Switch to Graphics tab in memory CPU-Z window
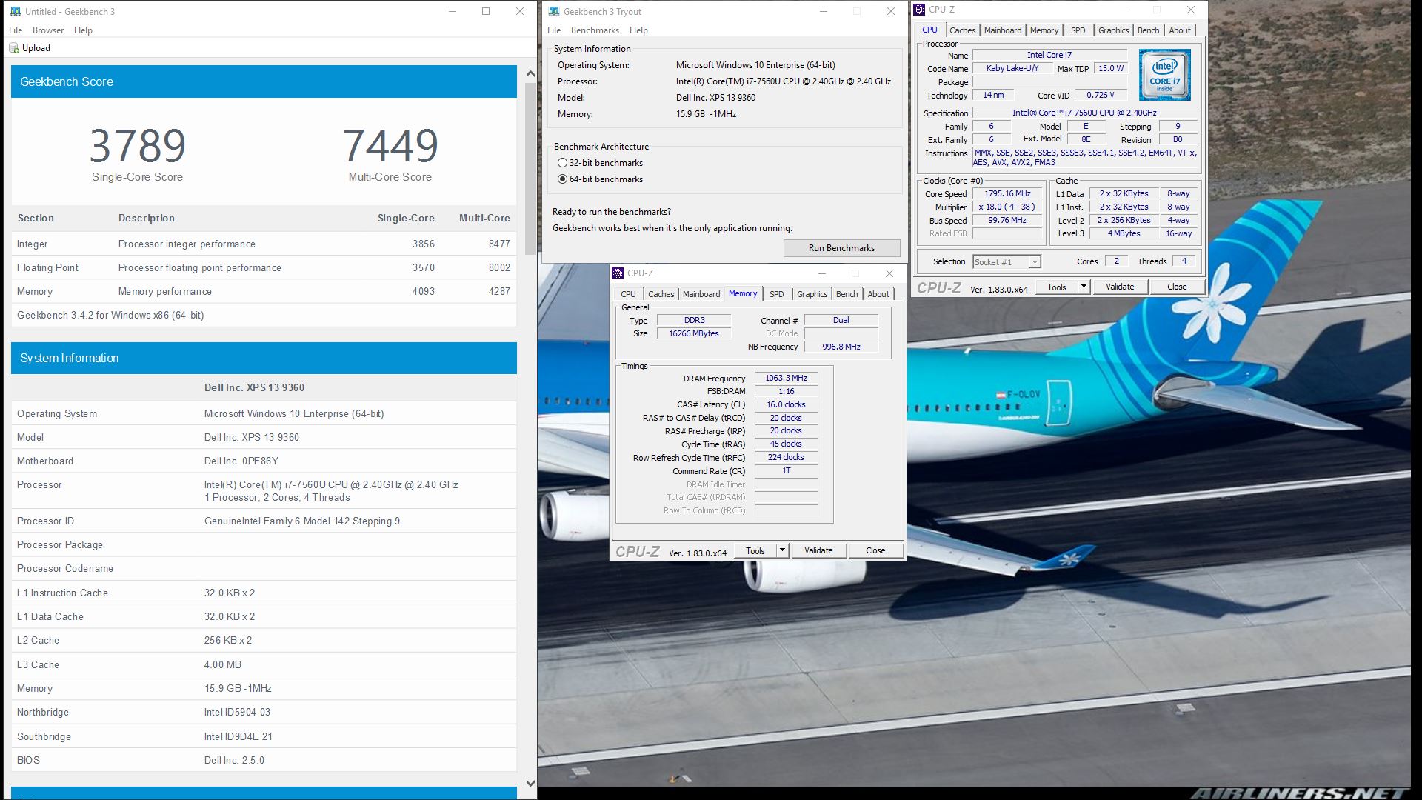 [x=812, y=294]
